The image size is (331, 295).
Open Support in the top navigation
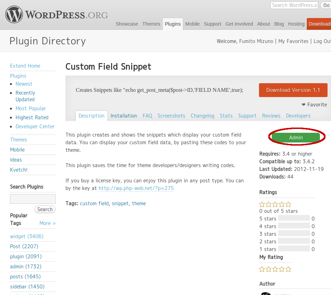pos(213,24)
